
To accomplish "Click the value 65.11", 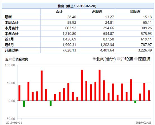I will [147, 23].
